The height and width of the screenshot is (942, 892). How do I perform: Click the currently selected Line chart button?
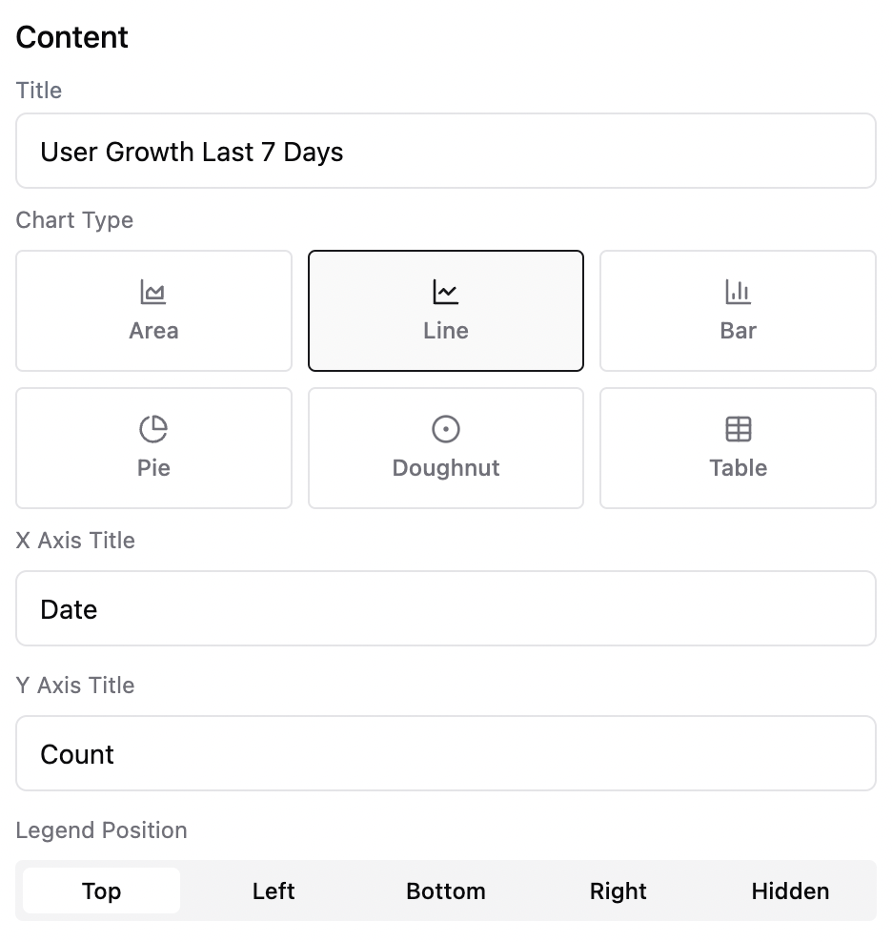point(445,311)
